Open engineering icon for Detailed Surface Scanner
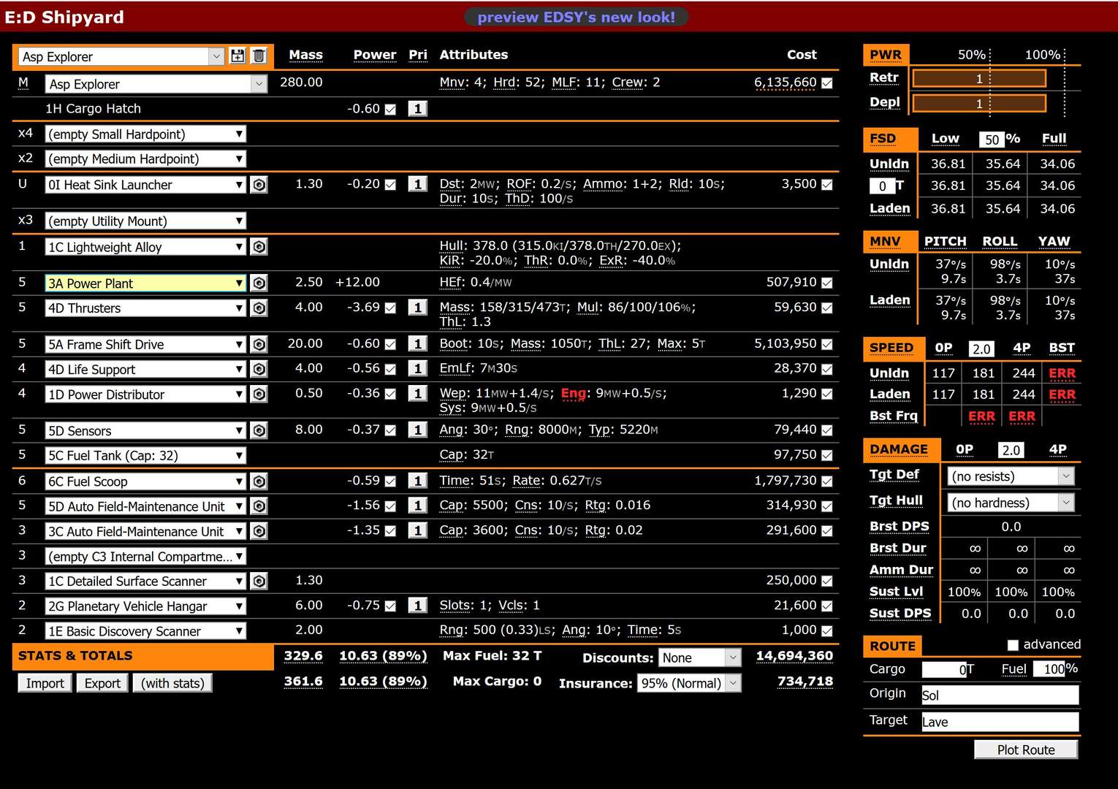 coord(259,582)
